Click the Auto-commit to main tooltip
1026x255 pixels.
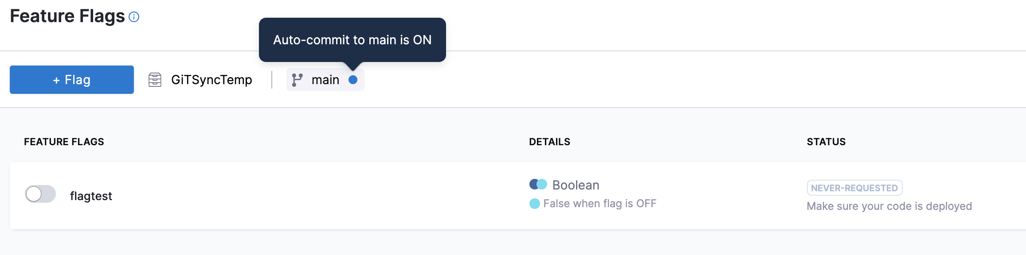(x=352, y=40)
